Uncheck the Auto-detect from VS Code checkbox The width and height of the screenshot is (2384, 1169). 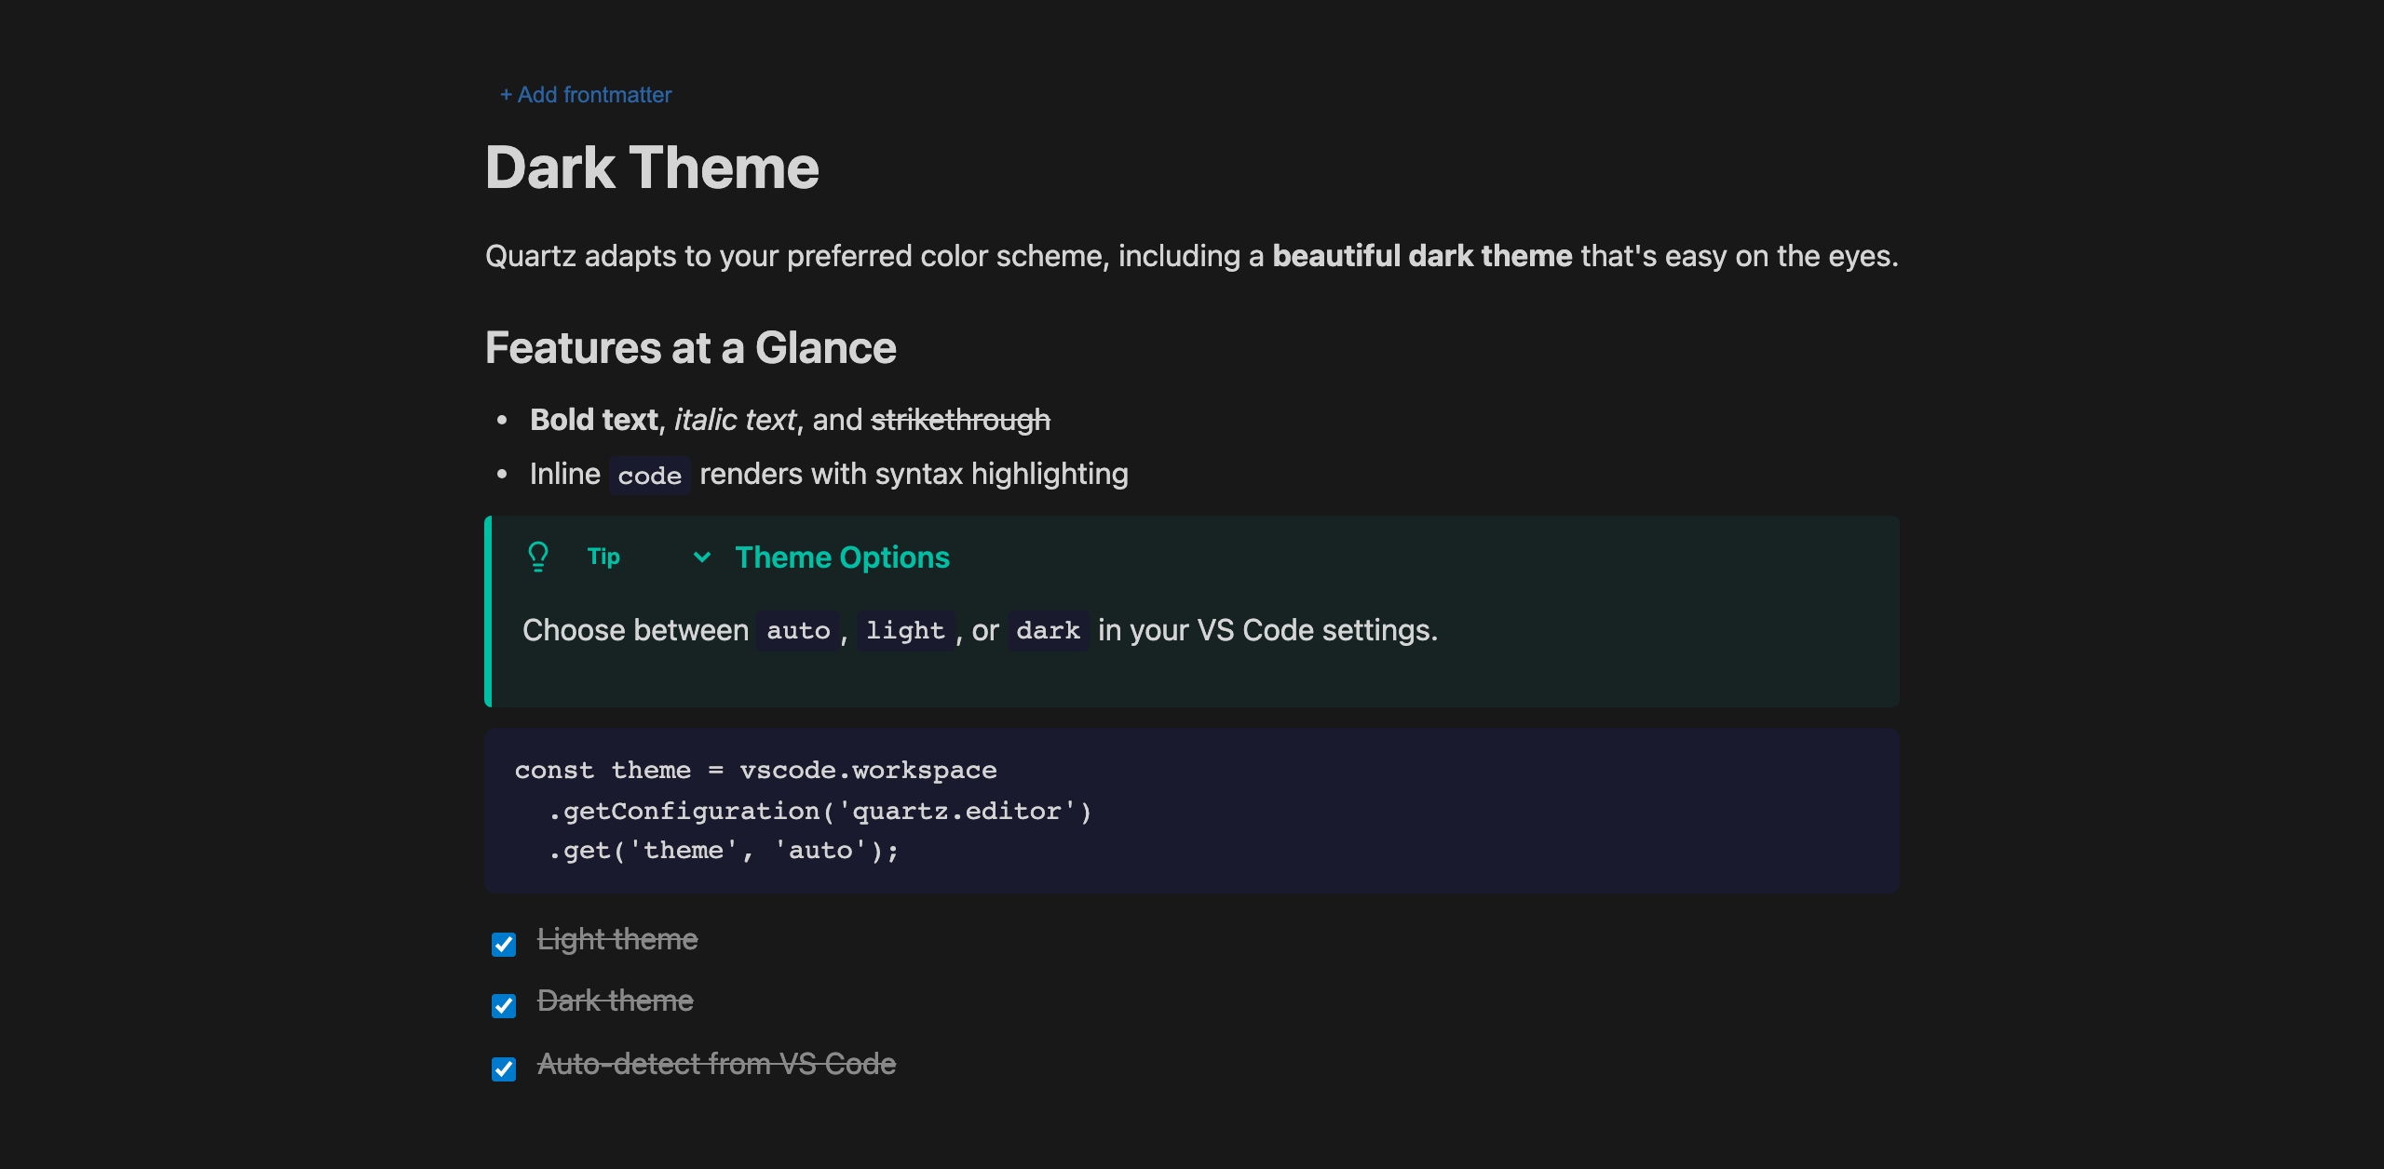pyautogui.click(x=503, y=1068)
